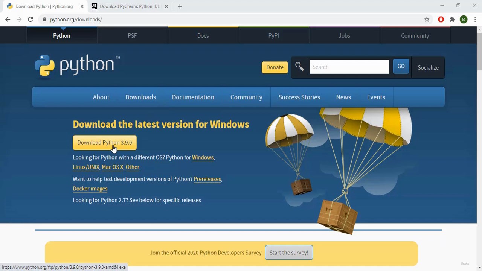This screenshot has height=271, width=482.
Task: Open the green profile avatar B
Action: click(x=464, y=20)
